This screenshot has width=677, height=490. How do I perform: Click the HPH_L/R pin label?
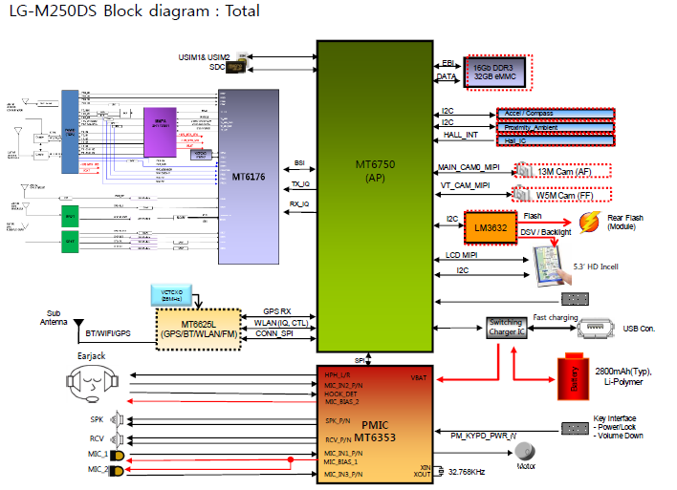click(338, 375)
